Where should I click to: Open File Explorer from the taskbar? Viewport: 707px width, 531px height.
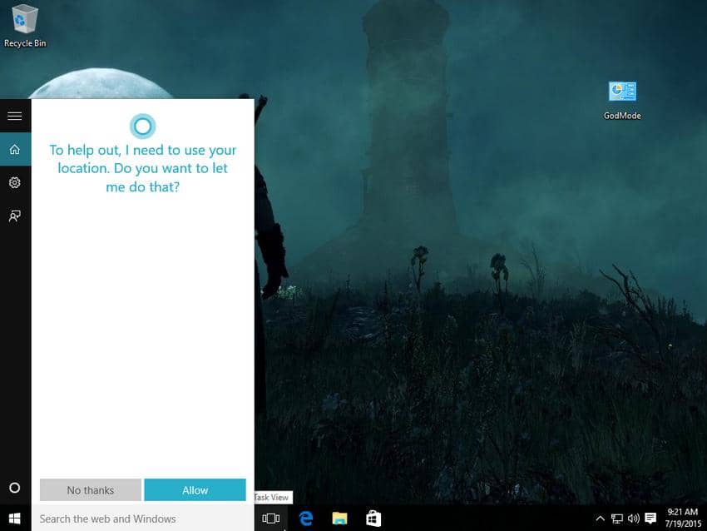(x=339, y=519)
